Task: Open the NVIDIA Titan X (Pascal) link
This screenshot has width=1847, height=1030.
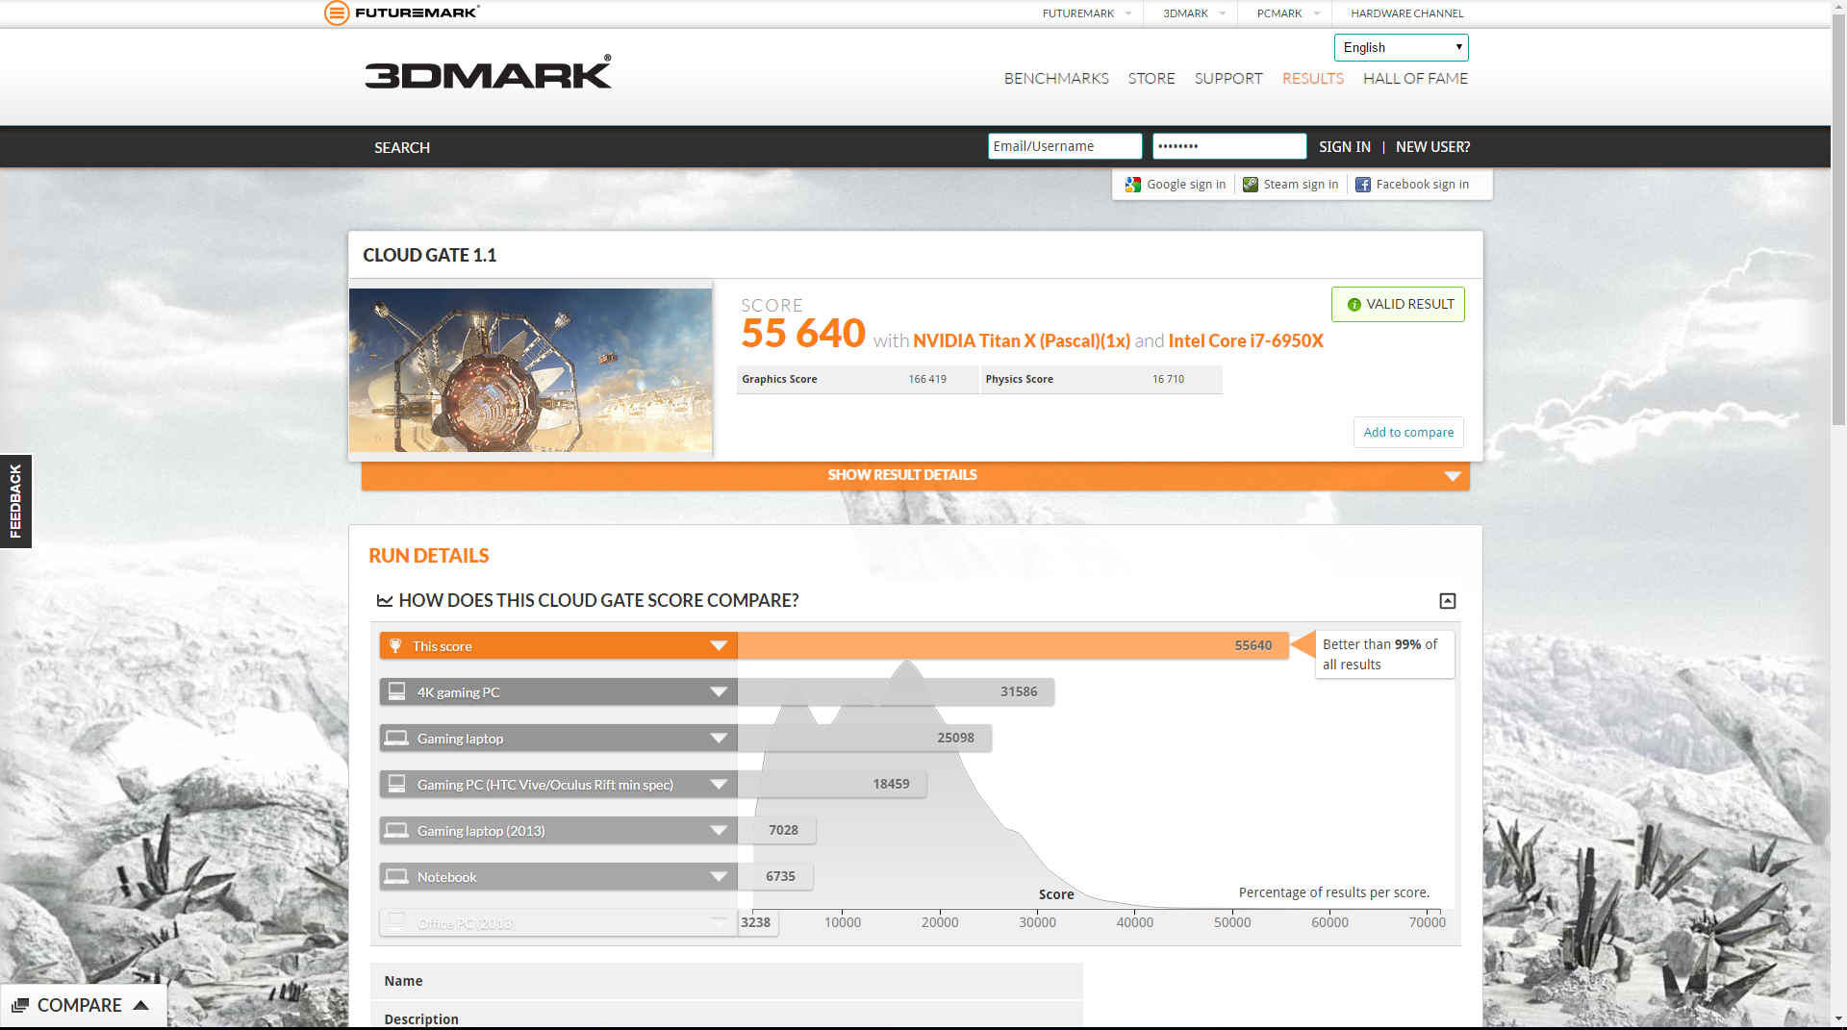Action: pos(1022,340)
